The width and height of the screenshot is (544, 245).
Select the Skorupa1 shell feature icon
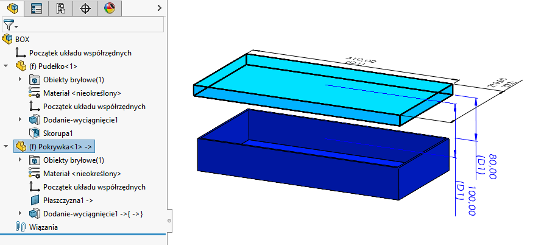[x=35, y=133]
